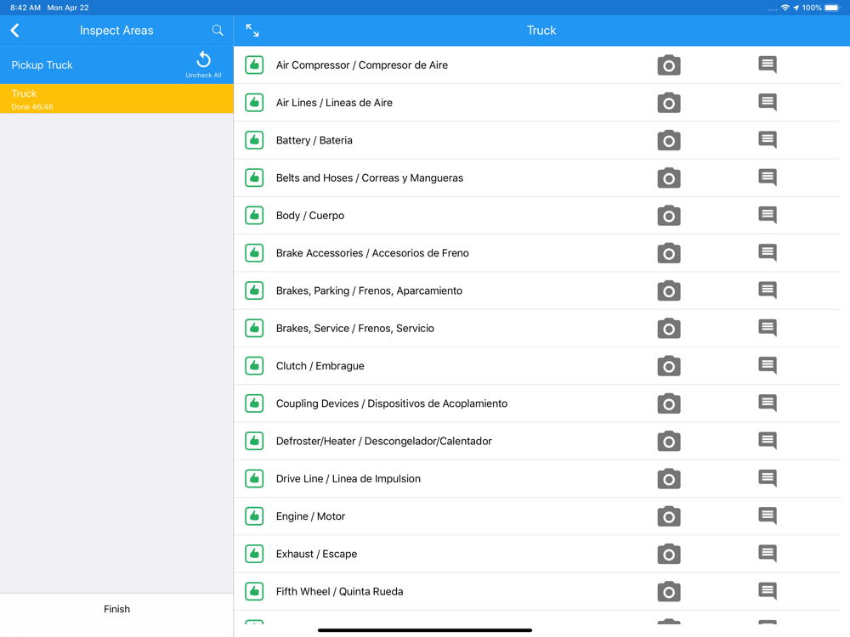Open camera for Exhaust / Escape
The height and width of the screenshot is (637, 850).
(668, 554)
